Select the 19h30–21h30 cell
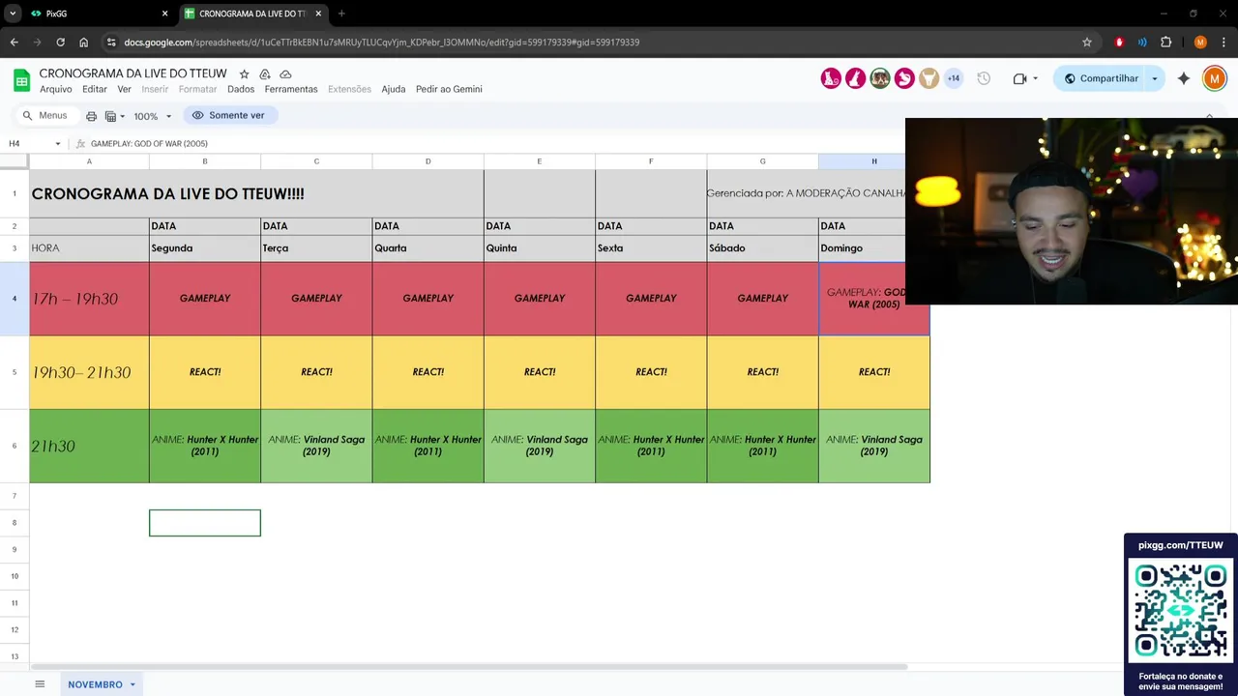The height and width of the screenshot is (696, 1238). [x=89, y=372]
